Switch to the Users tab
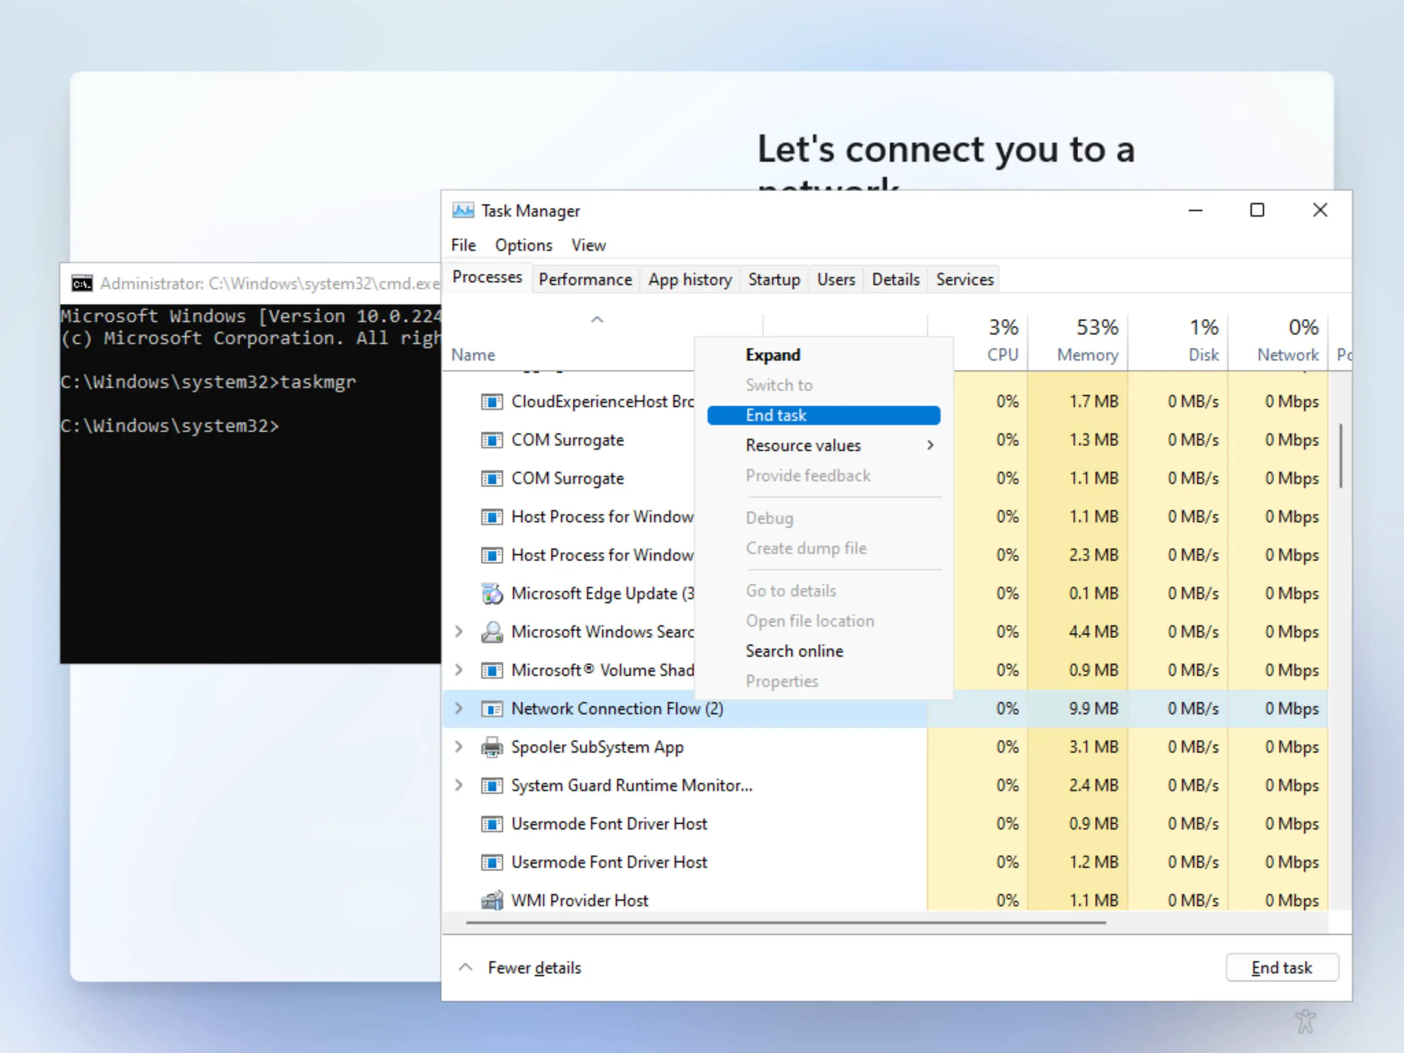 (836, 280)
